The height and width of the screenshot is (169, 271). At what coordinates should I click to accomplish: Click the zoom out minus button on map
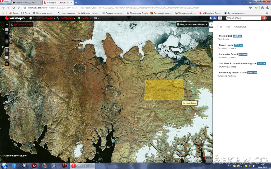point(7,57)
